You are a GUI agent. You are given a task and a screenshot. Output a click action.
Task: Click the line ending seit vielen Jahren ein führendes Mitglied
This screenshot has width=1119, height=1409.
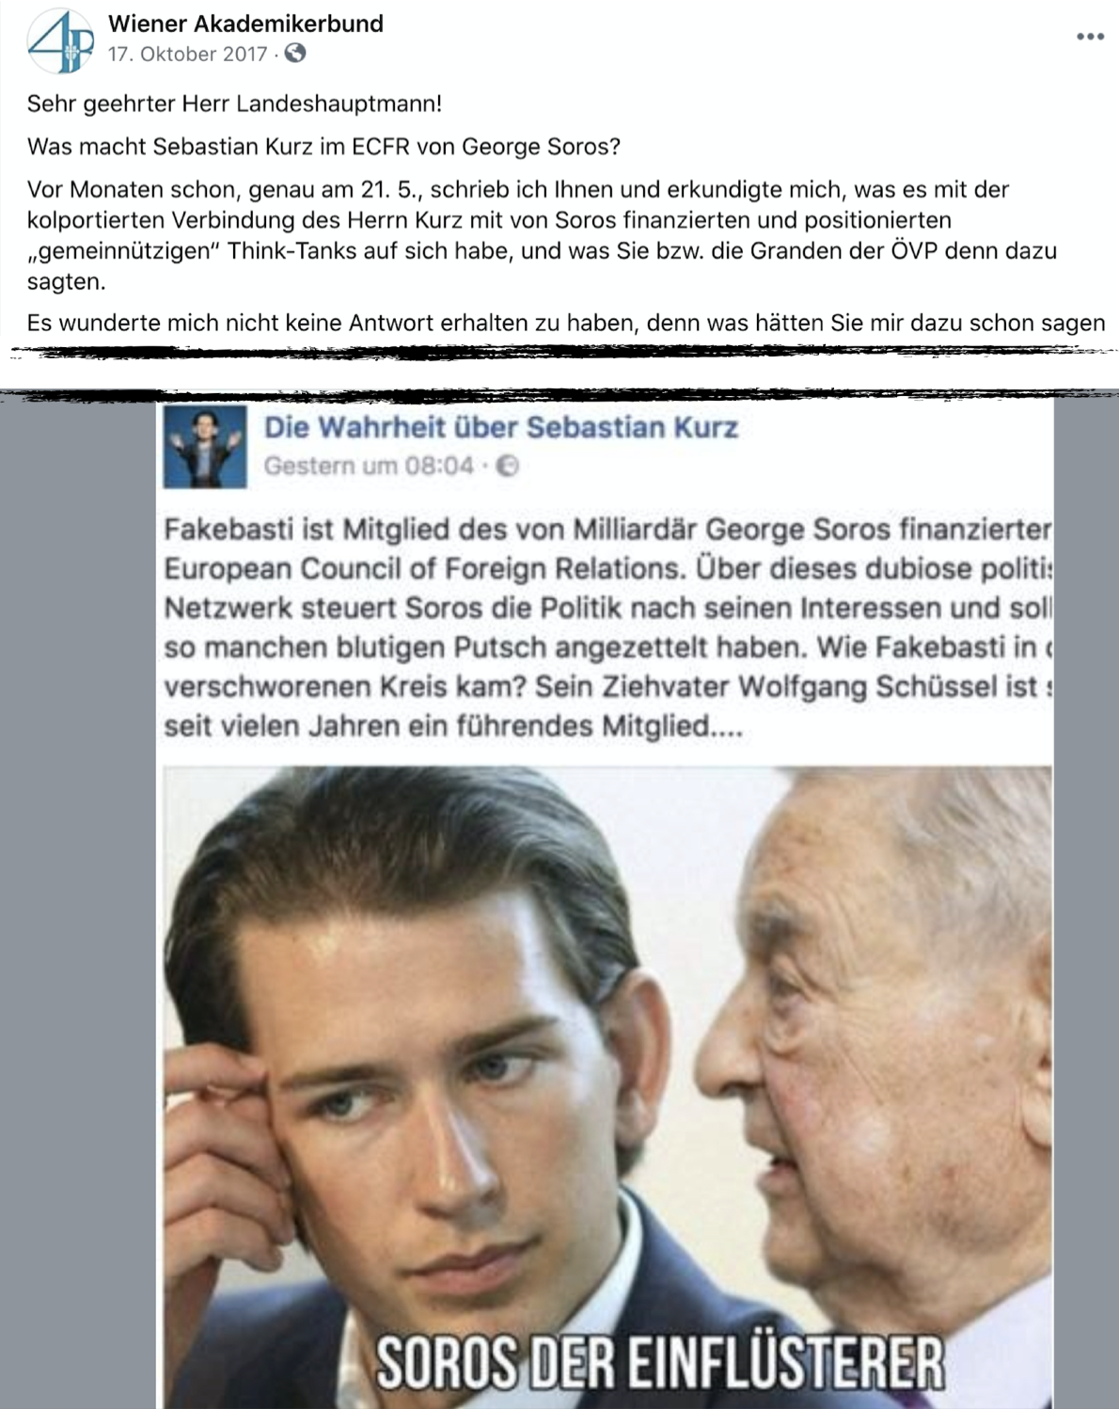[x=453, y=727]
